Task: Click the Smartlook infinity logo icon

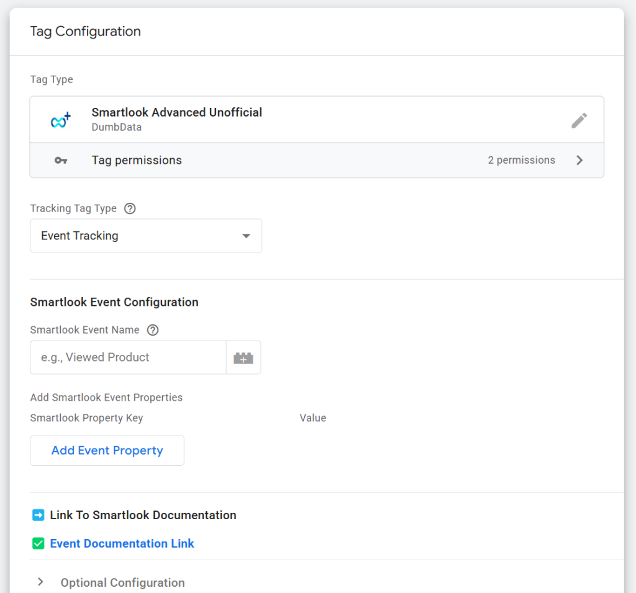Action: [61, 120]
